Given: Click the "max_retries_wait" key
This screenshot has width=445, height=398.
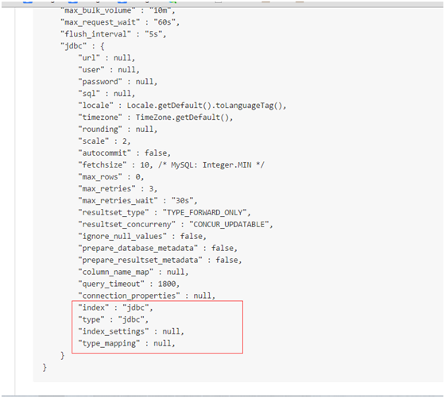Looking at the screenshot, I should pyautogui.click(x=118, y=201).
